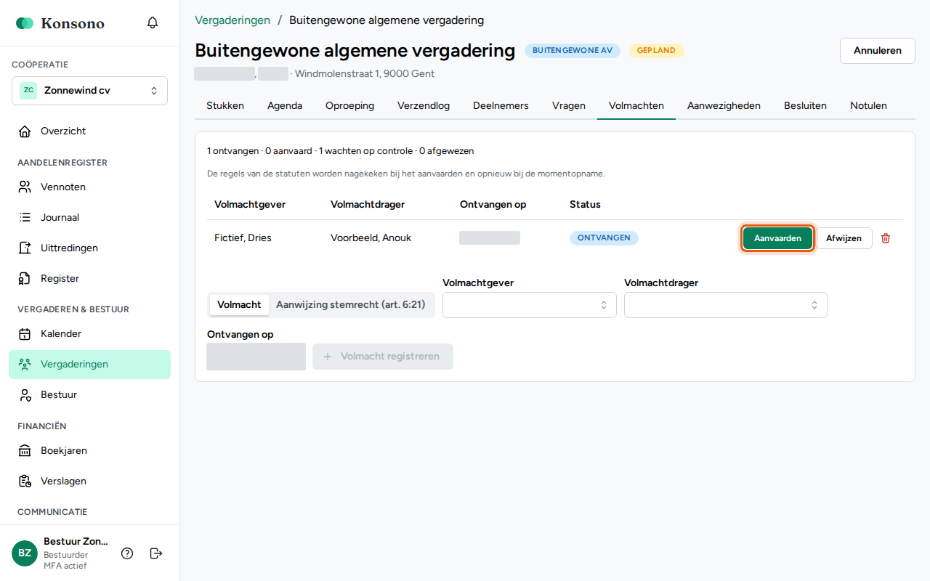Open the Volmachtdrager dropdown

pos(726,305)
